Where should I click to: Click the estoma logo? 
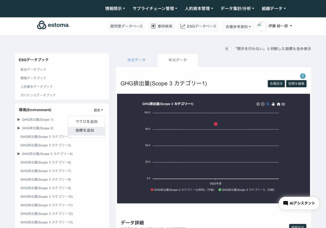pos(53,25)
